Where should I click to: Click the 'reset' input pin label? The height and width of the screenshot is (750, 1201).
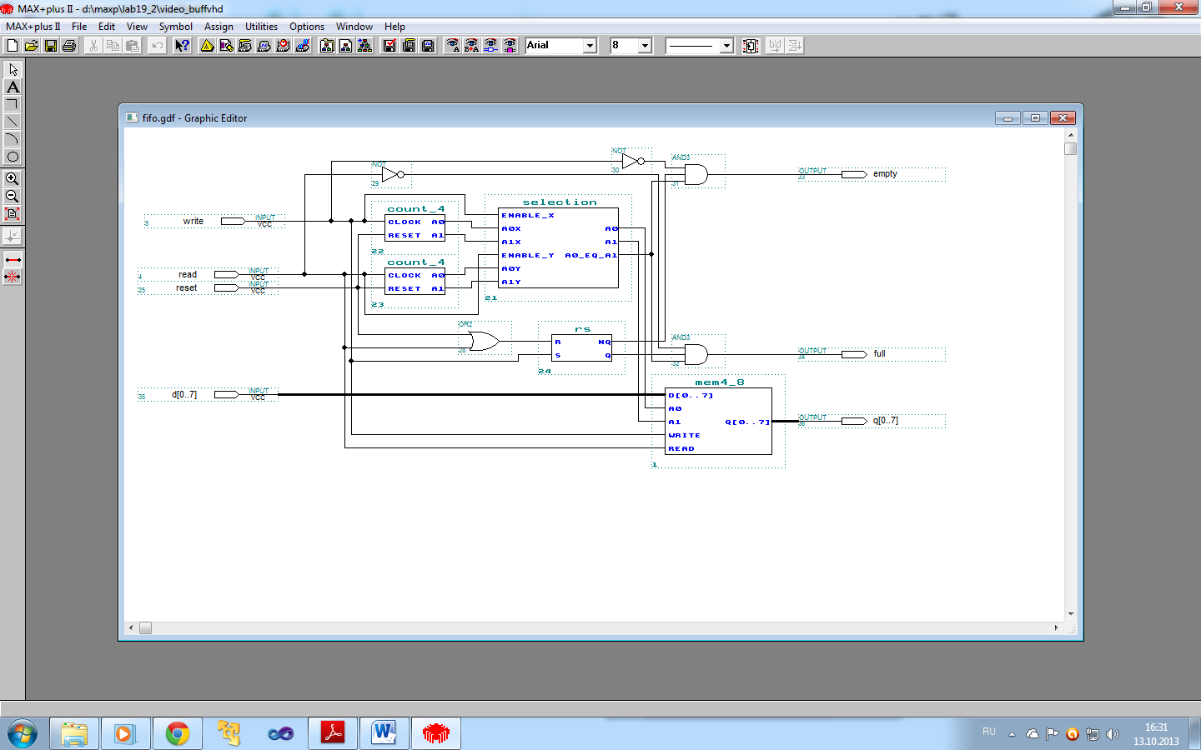[x=187, y=287]
